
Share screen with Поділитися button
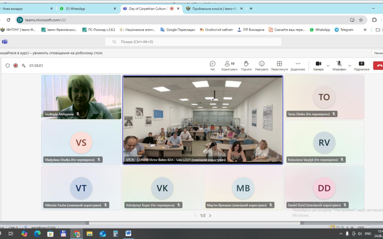click(x=361, y=65)
